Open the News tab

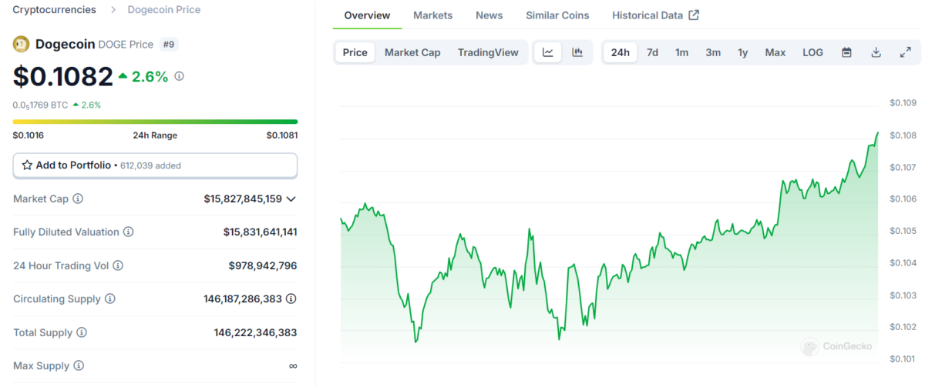pos(489,15)
